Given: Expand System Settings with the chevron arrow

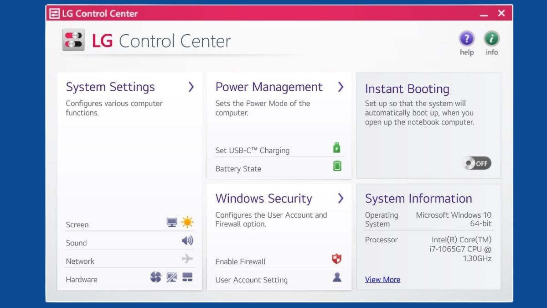Looking at the screenshot, I should coord(191,87).
